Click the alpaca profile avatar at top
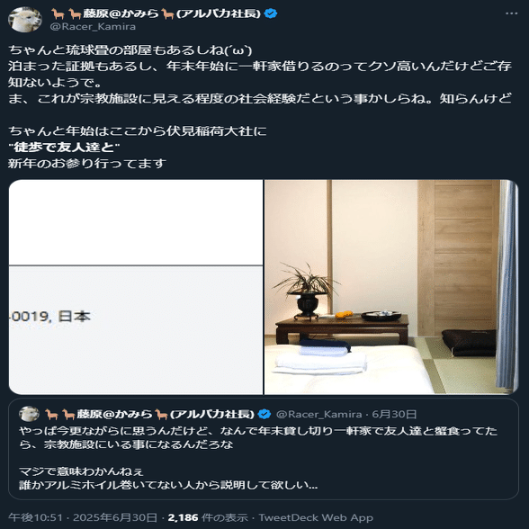The width and height of the screenshot is (529, 529). click(24, 20)
